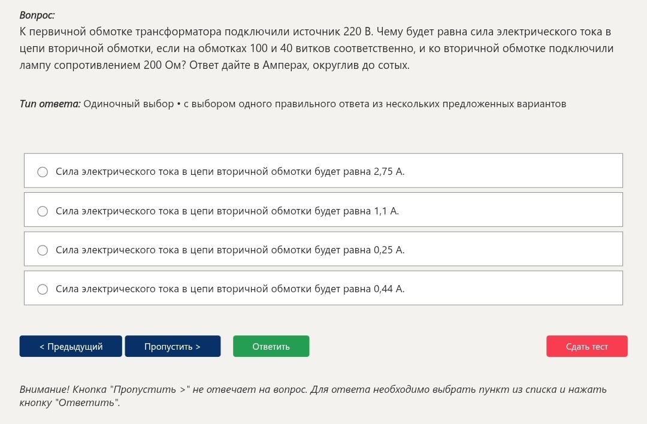Select the radio button for answer 0,44 А
647x424 pixels.
[43, 289]
